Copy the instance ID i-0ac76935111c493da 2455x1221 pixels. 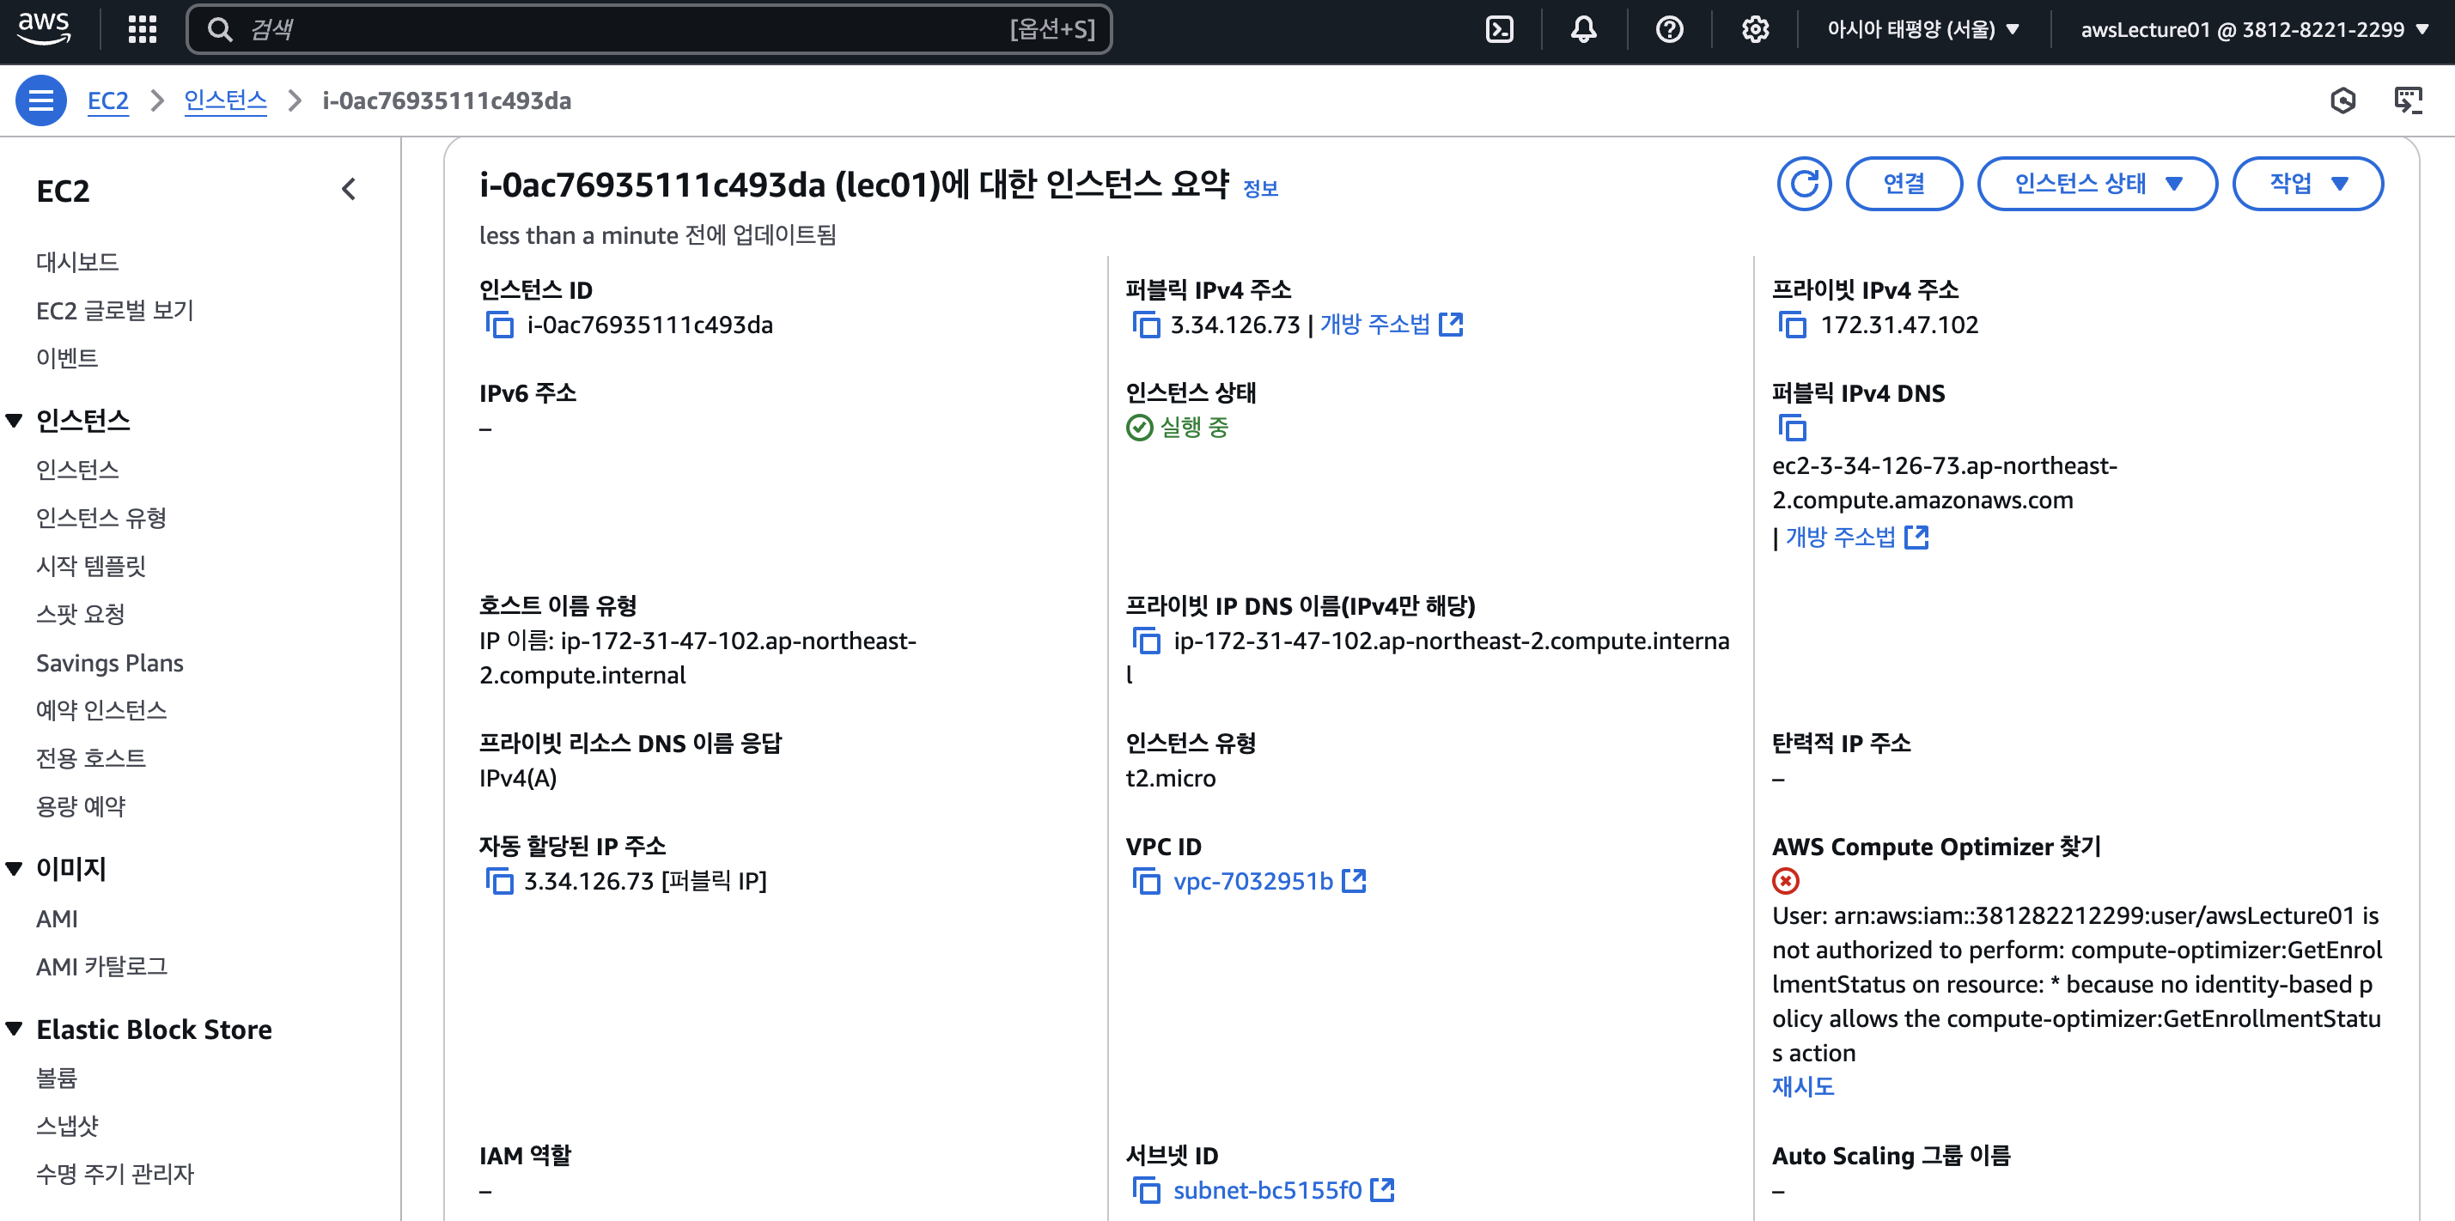(499, 325)
